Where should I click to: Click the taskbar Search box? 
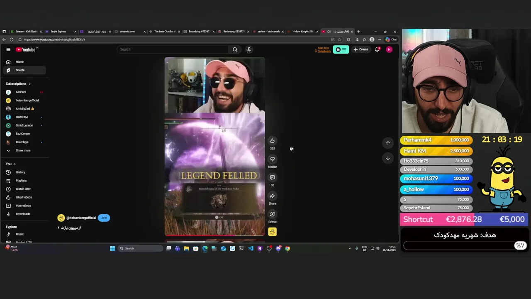140,248
